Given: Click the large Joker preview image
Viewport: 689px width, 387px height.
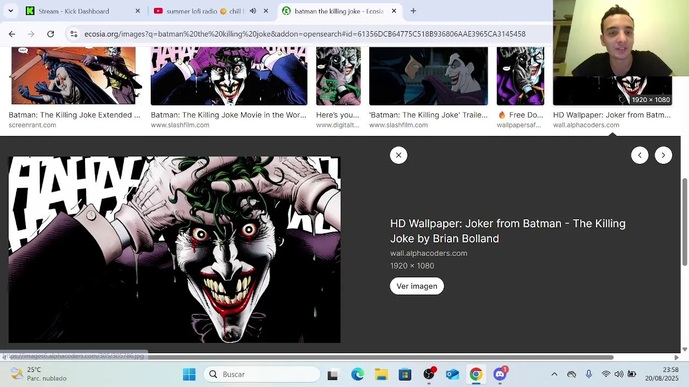Looking at the screenshot, I should 174,249.
